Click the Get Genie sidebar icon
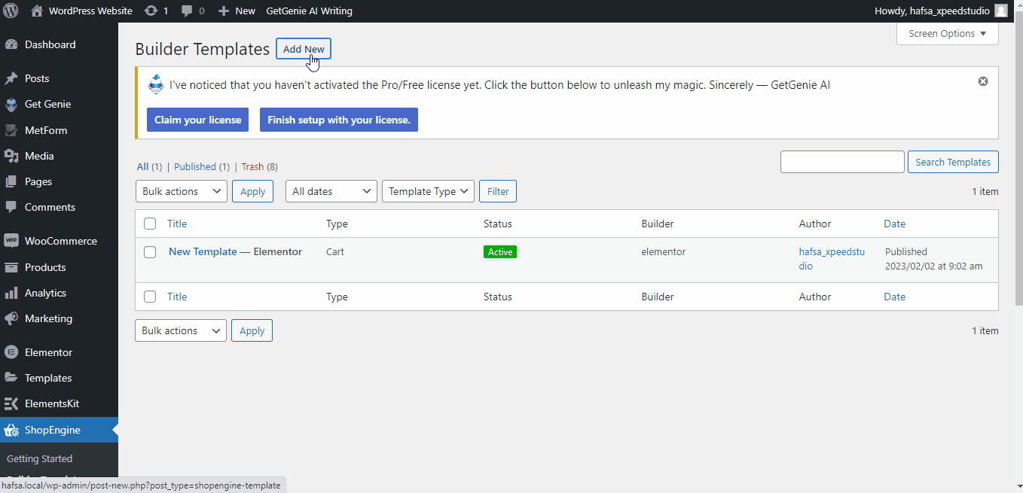1023x493 pixels. (x=11, y=104)
